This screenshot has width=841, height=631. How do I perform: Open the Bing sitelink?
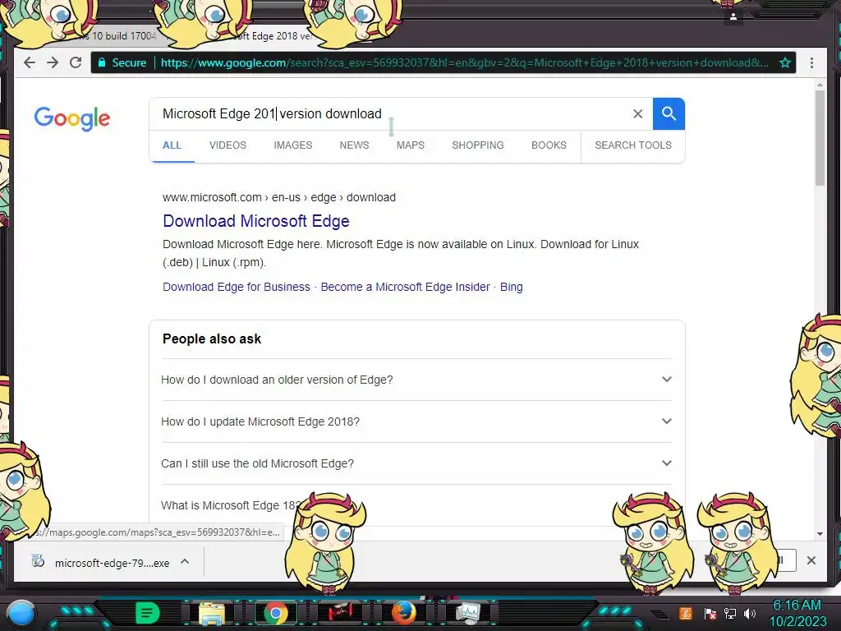(x=511, y=287)
